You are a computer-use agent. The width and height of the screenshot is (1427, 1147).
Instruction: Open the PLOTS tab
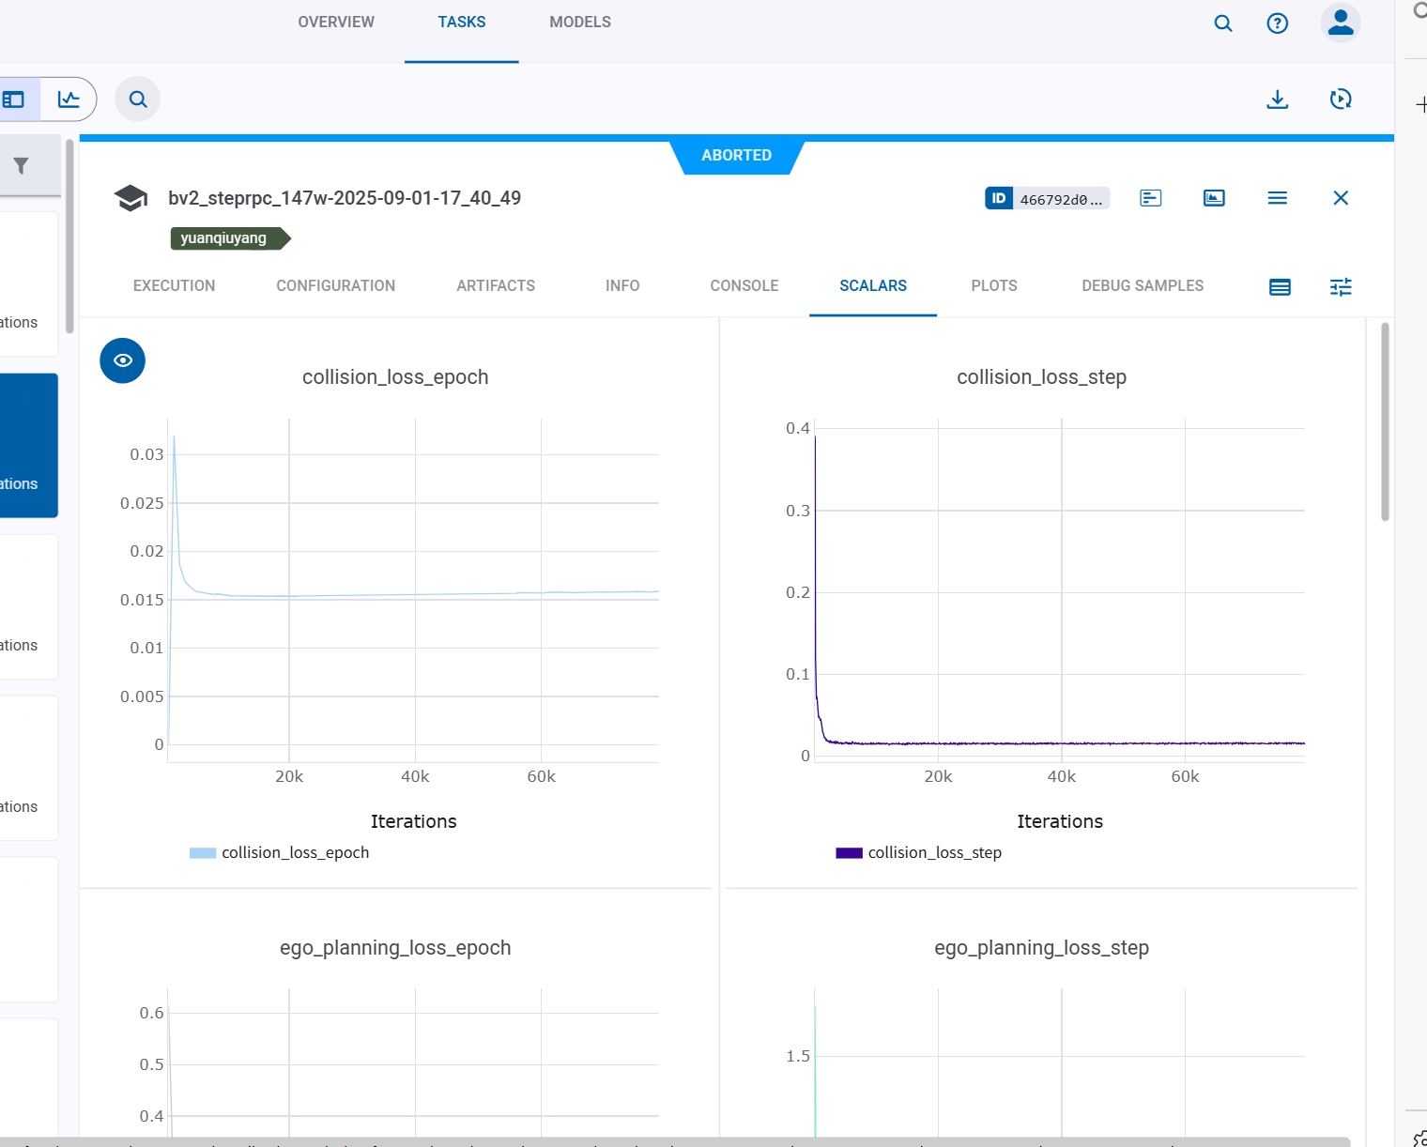pos(994,285)
